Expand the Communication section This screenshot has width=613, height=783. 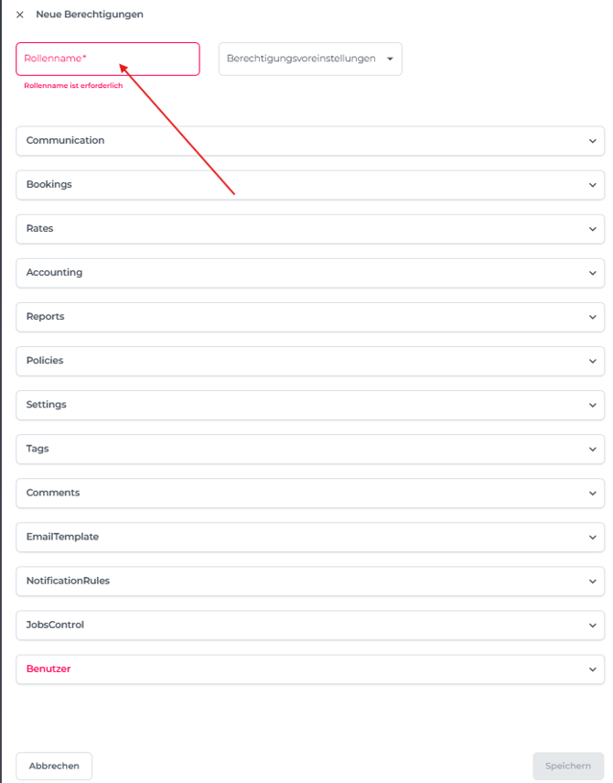click(x=309, y=141)
